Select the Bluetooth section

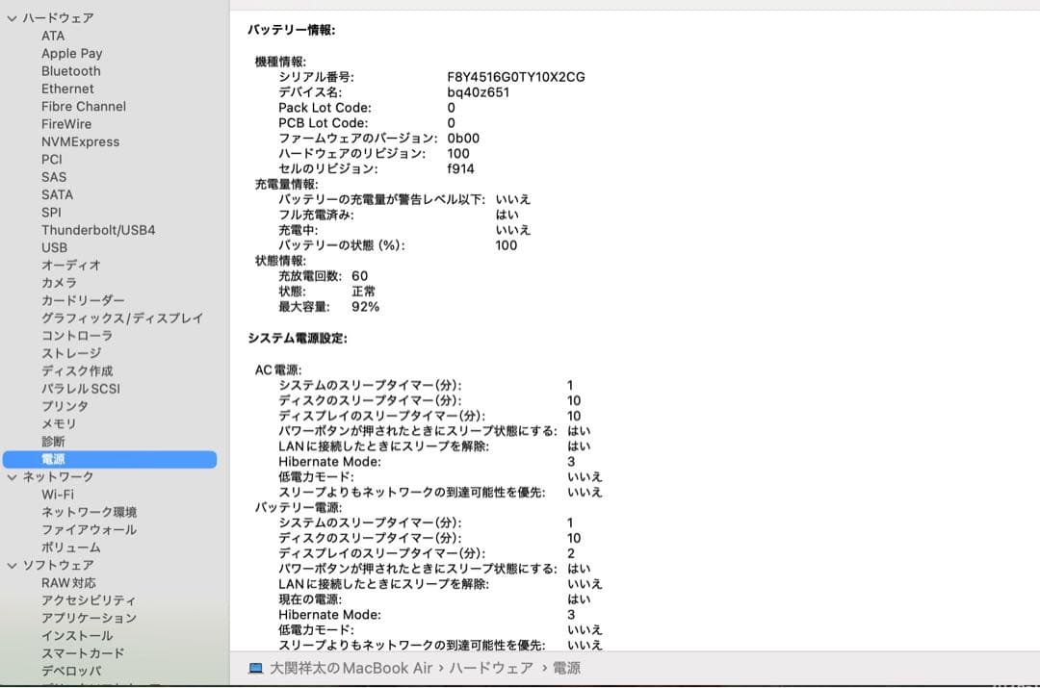click(x=70, y=70)
